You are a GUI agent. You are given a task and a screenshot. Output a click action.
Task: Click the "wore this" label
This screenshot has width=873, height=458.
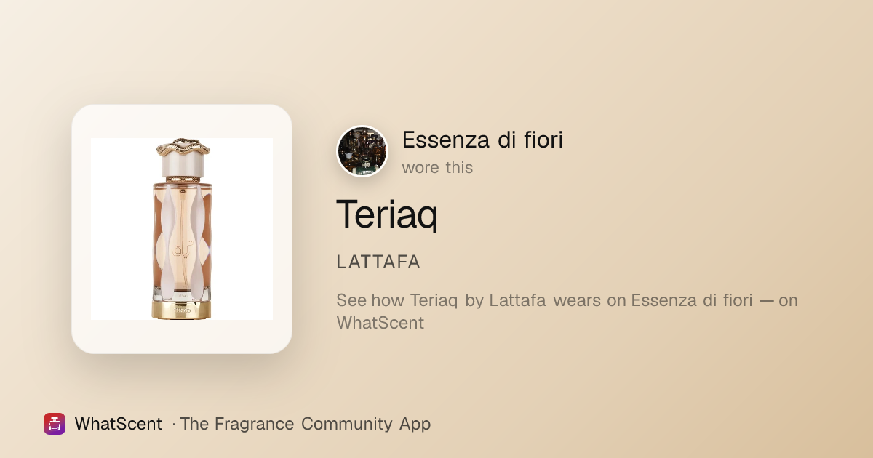(437, 168)
